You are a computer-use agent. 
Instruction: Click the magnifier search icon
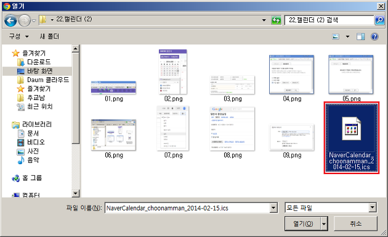point(379,20)
